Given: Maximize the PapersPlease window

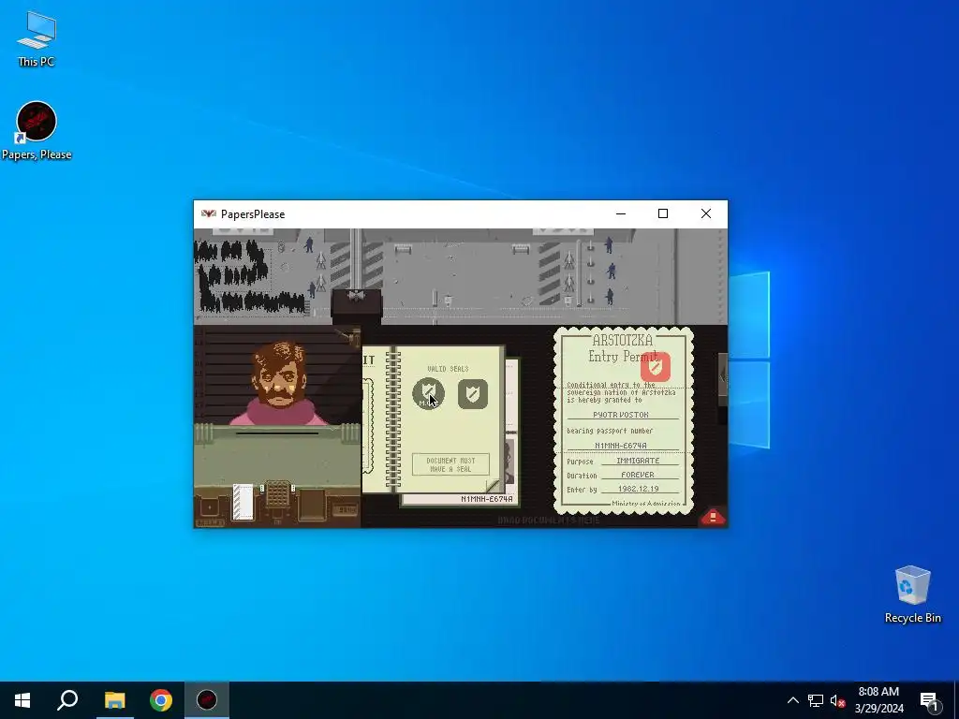Looking at the screenshot, I should (x=663, y=213).
